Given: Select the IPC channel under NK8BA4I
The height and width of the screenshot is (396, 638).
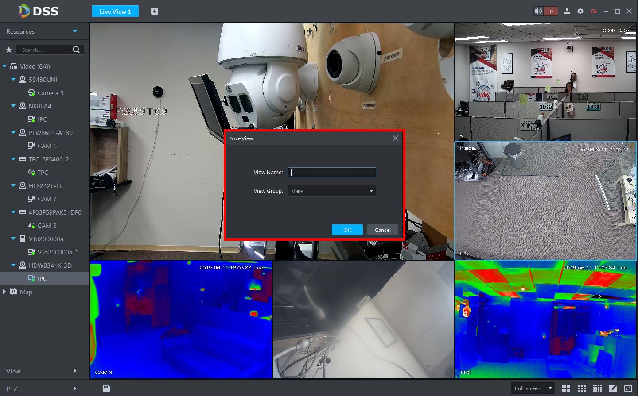Looking at the screenshot, I should (x=42, y=119).
